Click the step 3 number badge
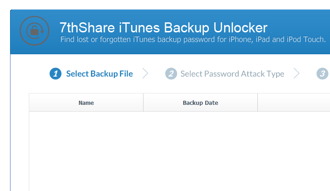This screenshot has width=330, height=191. point(322,74)
